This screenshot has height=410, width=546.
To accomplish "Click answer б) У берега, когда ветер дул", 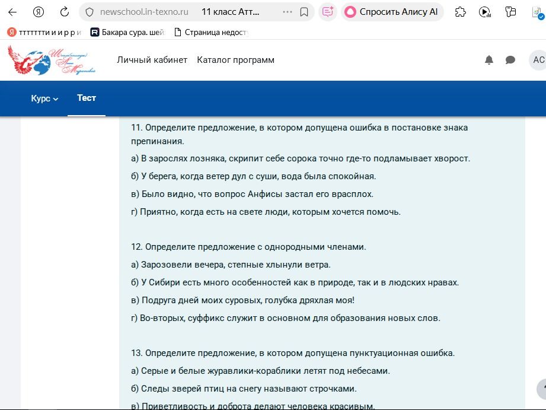I will pyautogui.click(x=254, y=176).
